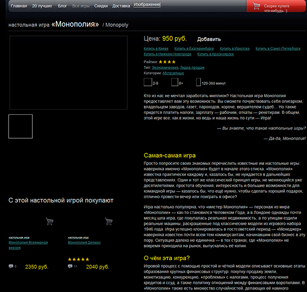Select the small product thumbnail below the main image
307x292 pixels.
point(20,126)
